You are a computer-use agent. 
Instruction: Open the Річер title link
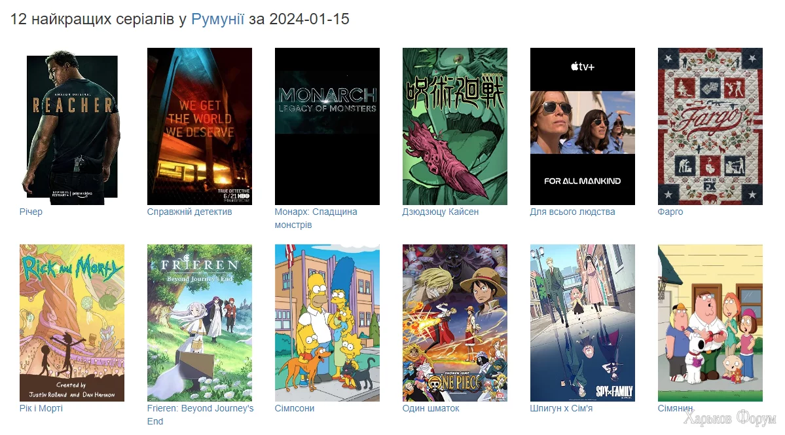[x=31, y=212]
